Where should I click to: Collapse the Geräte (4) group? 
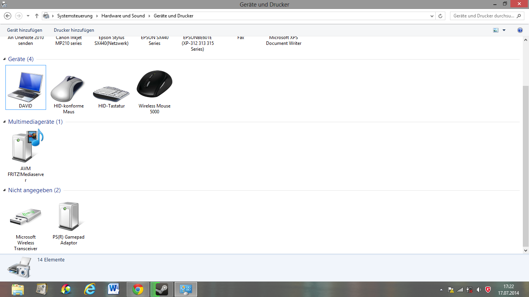[5, 59]
